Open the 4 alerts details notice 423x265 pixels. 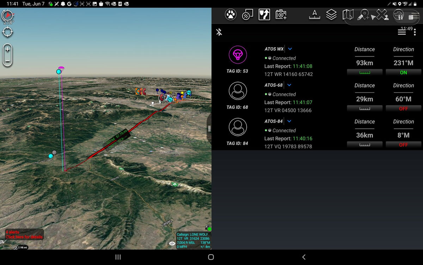pyautogui.click(x=24, y=235)
